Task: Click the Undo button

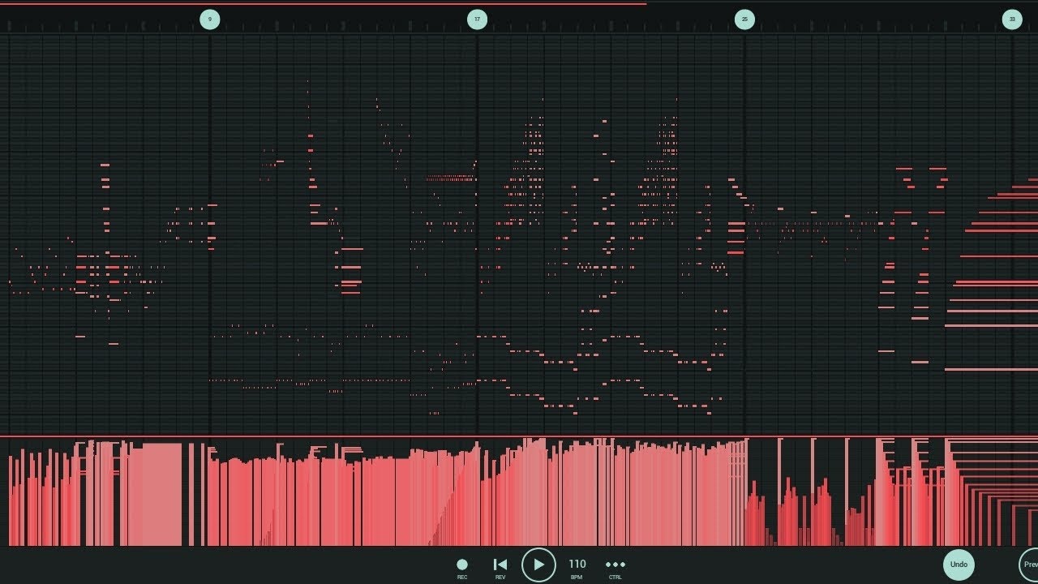Action: (959, 565)
